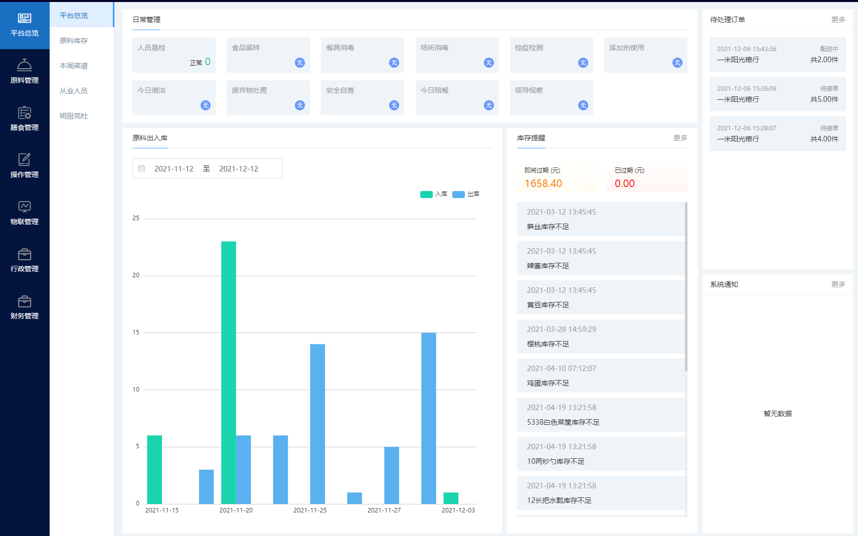Toggle the 出库 legend series
The width and height of the screenshot is (858, 536).
(x=465, y=194)
